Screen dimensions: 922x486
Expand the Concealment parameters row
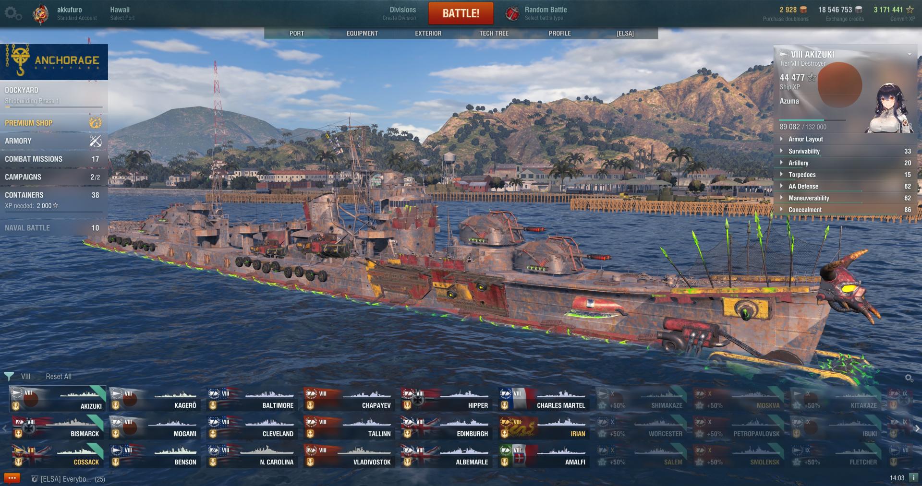pyautogui.click(x=845, y=210)
